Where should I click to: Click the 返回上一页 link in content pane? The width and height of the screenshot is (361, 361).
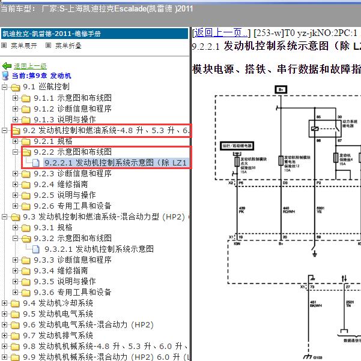click(221, 33)
